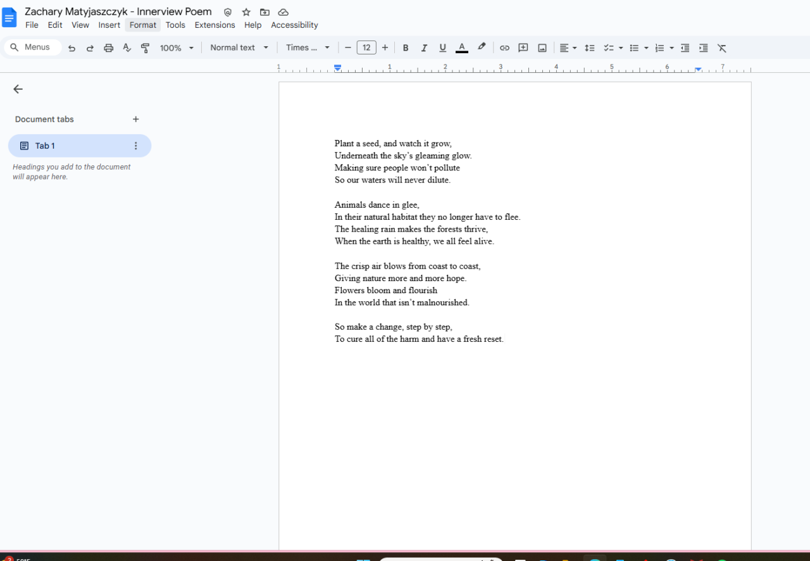Run spelling and grammar check

[x=127, y=47]
